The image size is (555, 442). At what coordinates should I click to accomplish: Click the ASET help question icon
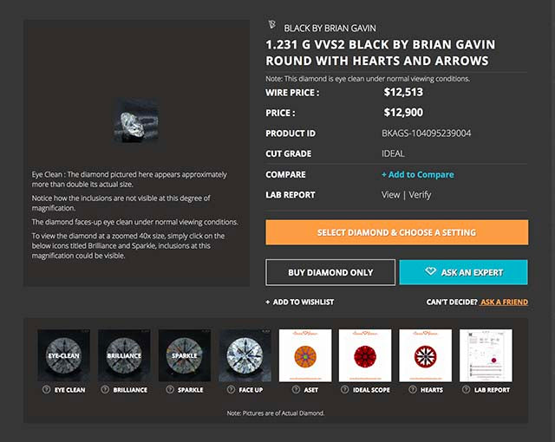tap(293, 390)
